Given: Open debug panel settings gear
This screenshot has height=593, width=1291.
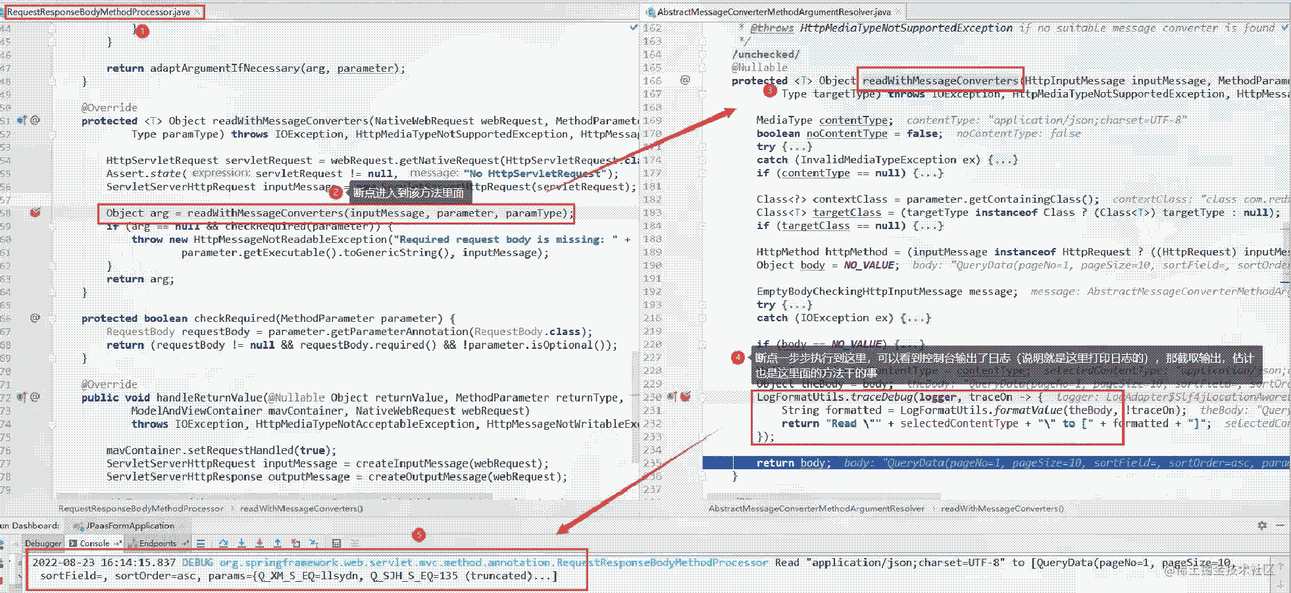Looking at the screenshot, I should point(1261,525).
